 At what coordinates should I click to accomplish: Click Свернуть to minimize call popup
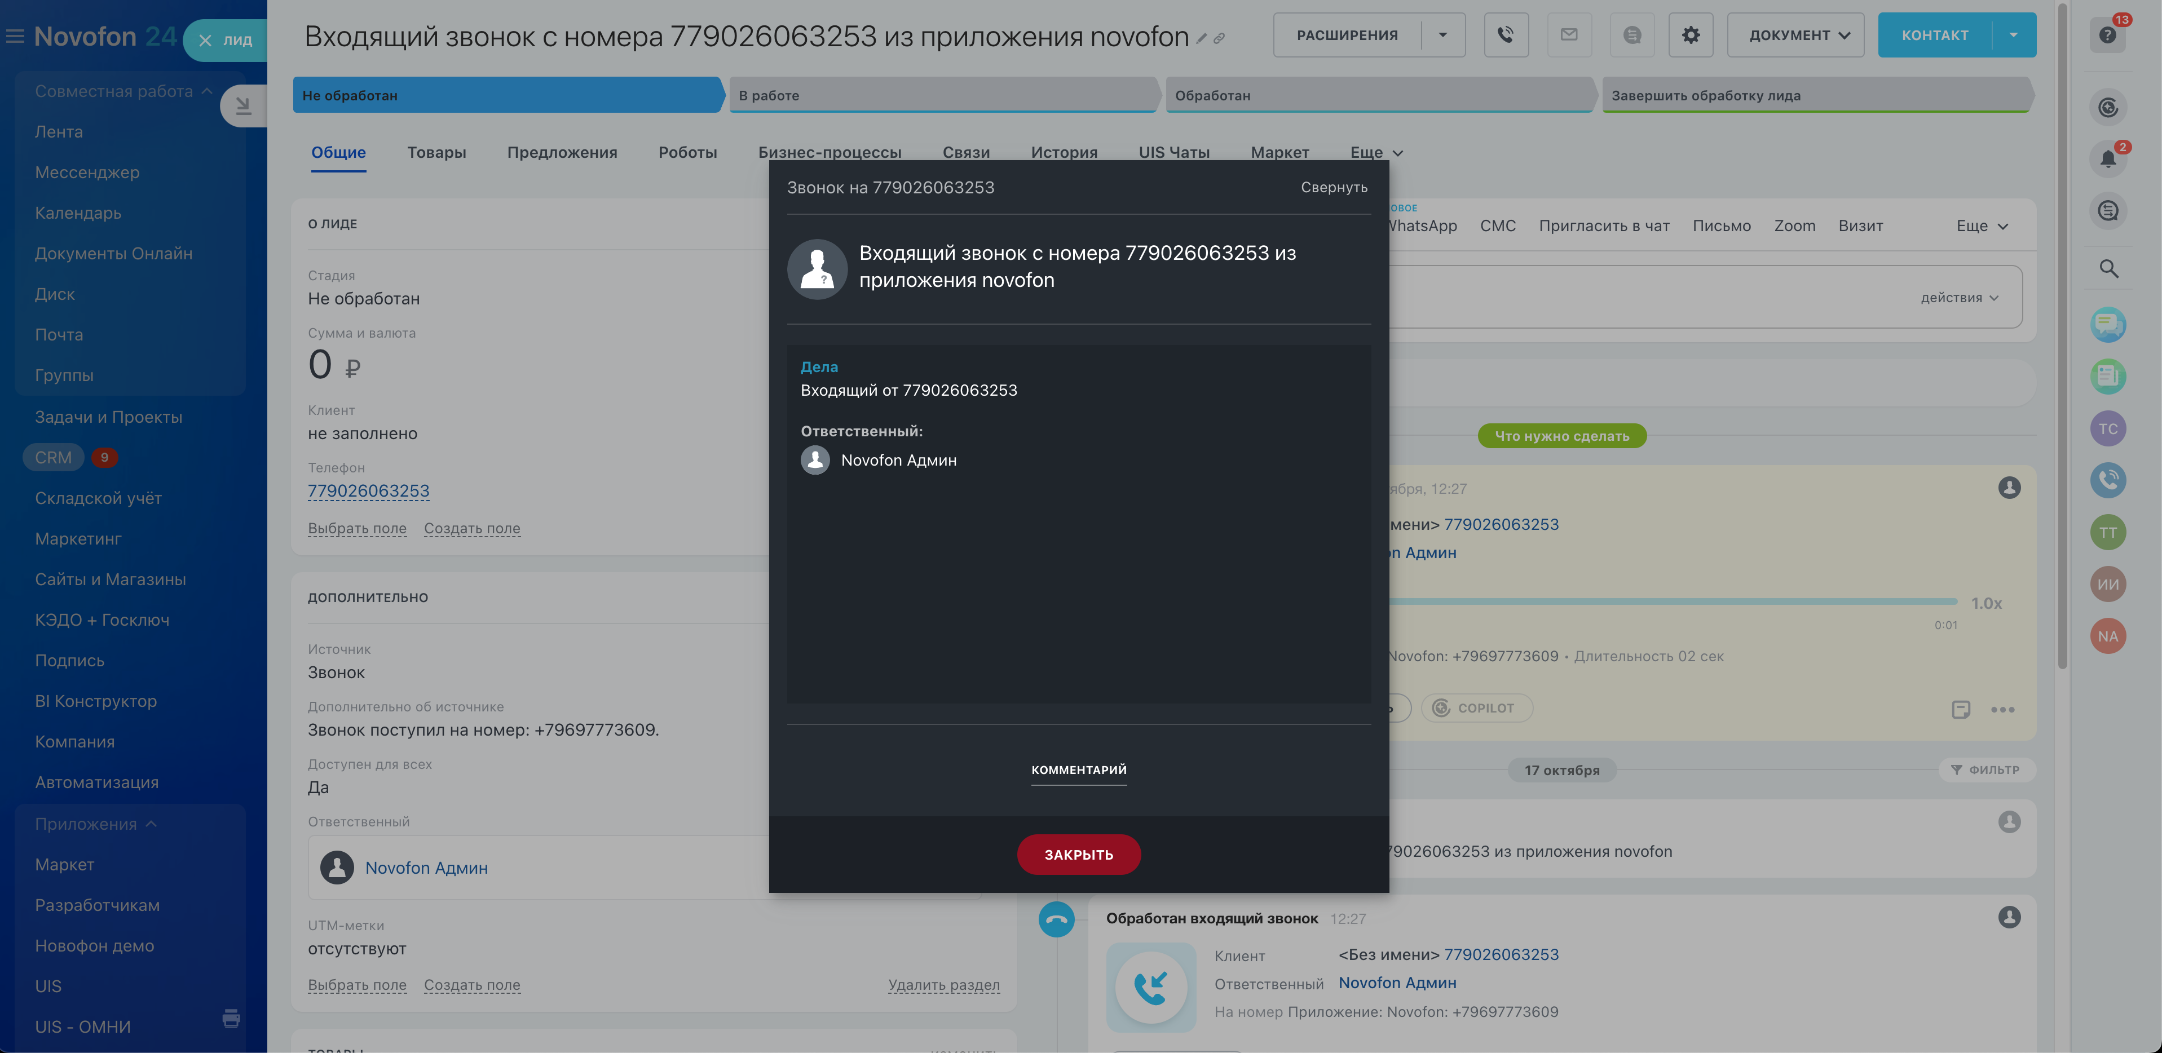coord(1334,187)
